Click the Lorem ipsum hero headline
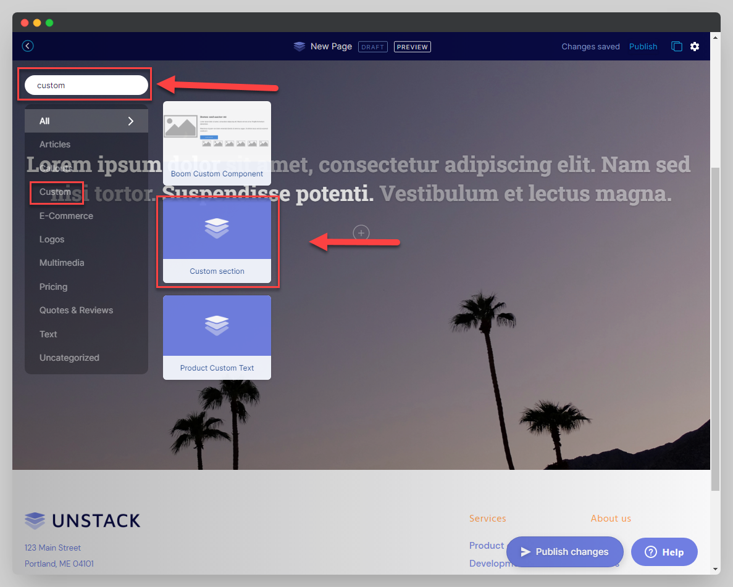Viewport: 733px width, 587px height. click(359, 179)
